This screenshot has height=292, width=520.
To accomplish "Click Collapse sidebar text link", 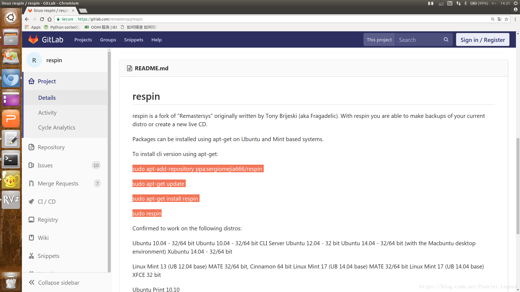I will 58,283.
